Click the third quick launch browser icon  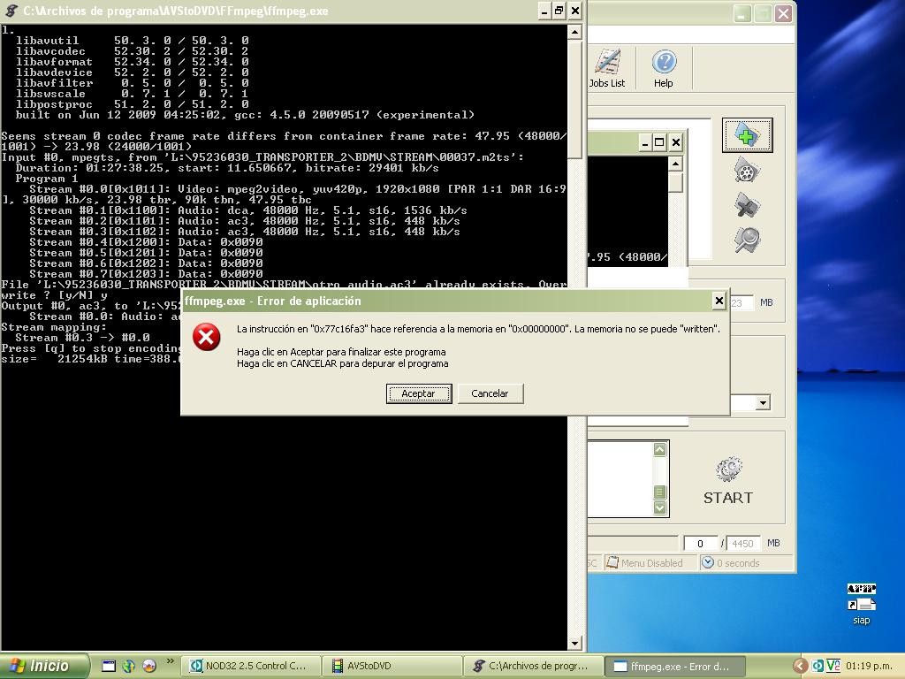pyautogui.click(x=148, y=666)
